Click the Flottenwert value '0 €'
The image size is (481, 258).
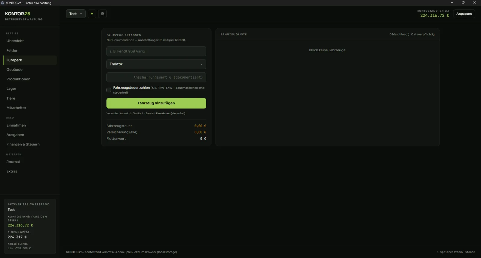click(x=203, y=139)
